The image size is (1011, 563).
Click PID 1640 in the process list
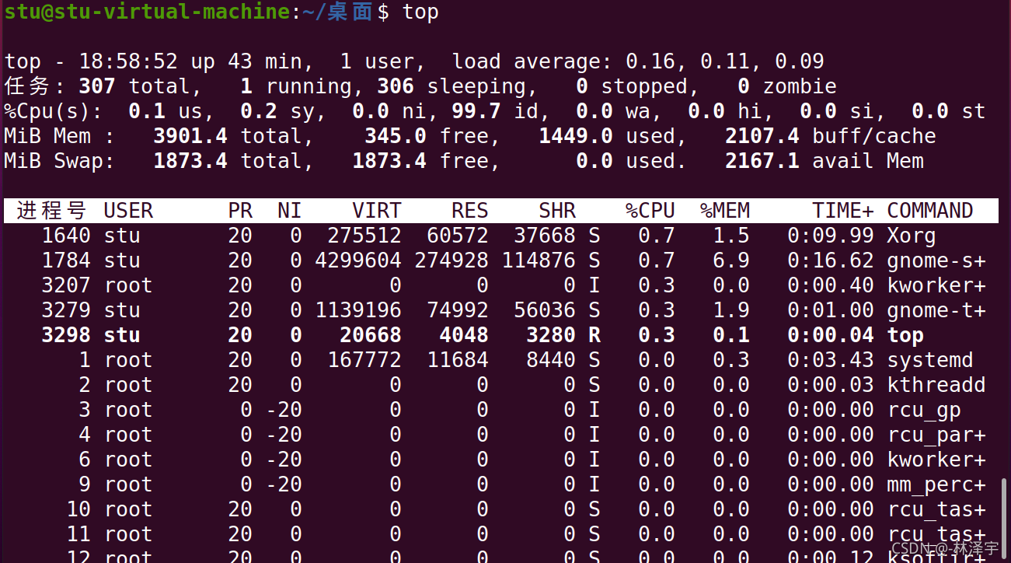click(66, 236)
